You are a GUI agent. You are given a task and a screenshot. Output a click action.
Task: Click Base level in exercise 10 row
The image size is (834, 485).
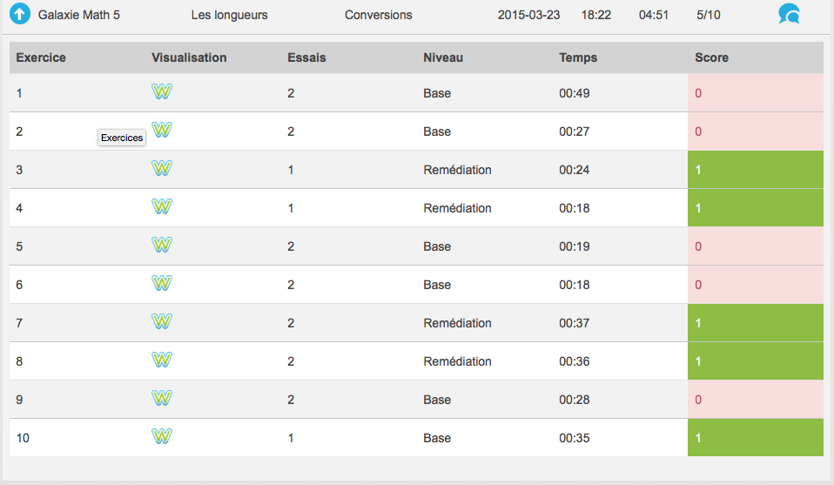pyautogui.click(x=437, y=438)
